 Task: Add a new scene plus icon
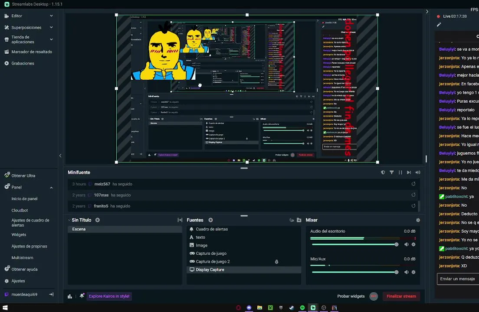pos(98,220)
